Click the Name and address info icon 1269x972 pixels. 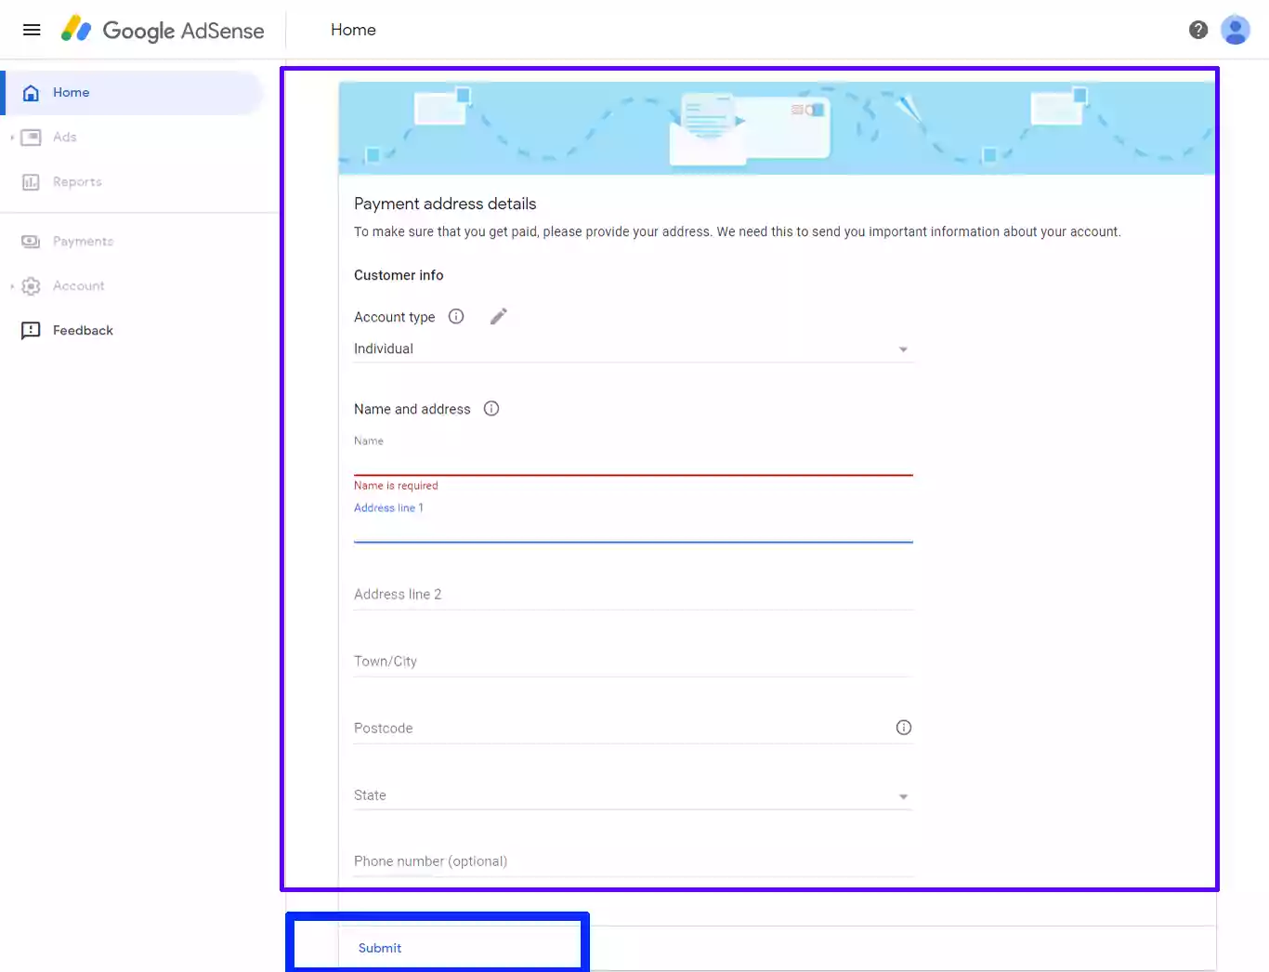(491, 408)
